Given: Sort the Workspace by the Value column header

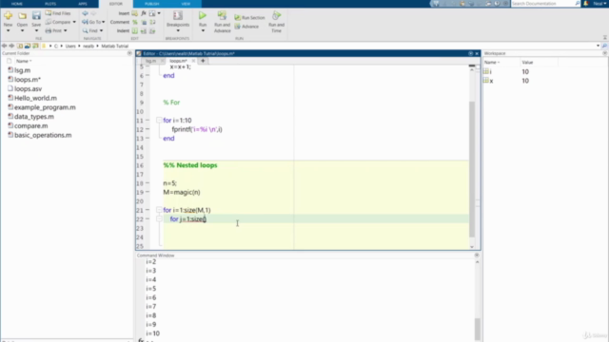Looking at the screenshot, I should (x=527, y=62).
